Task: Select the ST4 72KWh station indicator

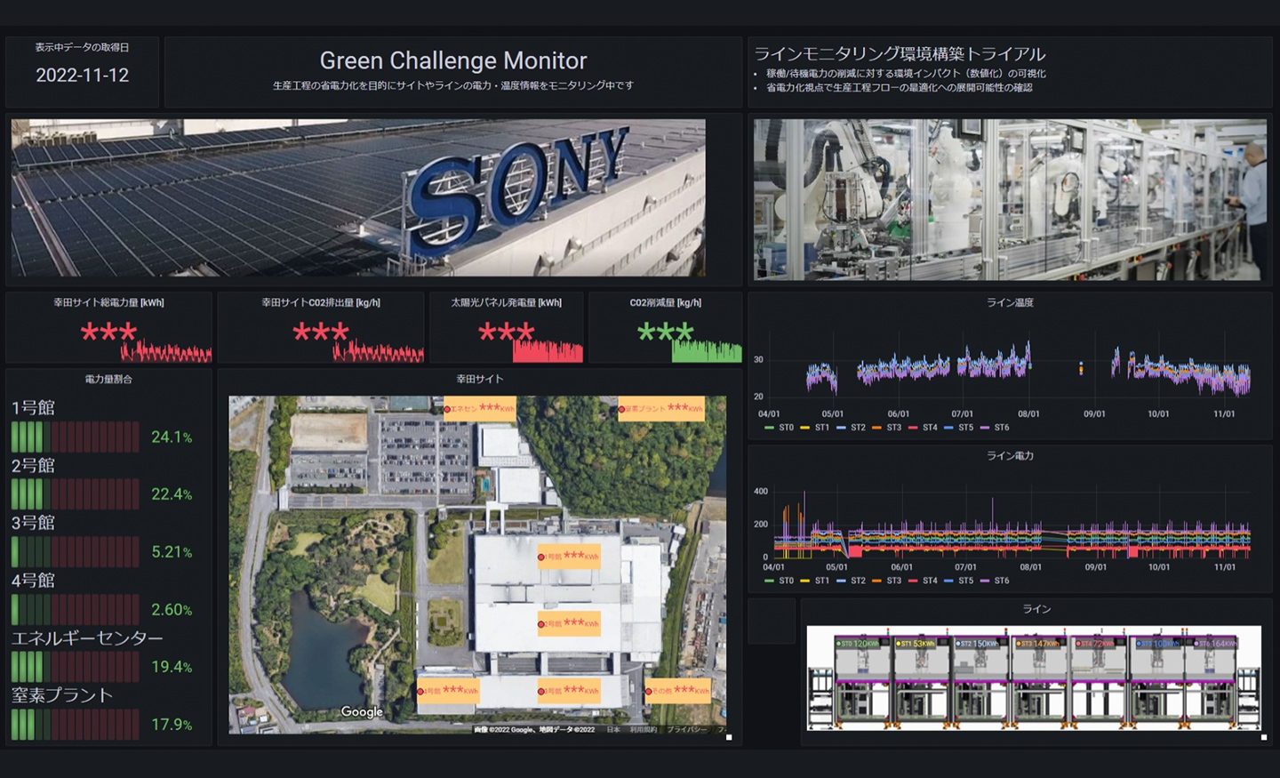Action: 1093,642
